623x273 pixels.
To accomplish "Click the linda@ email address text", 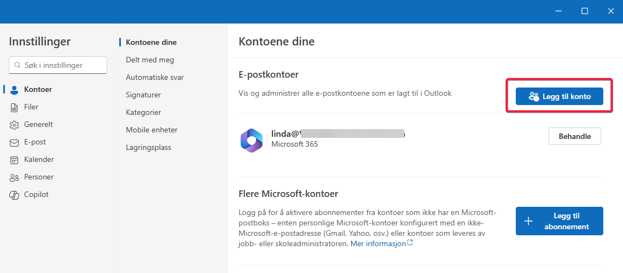I will [x=337, y=134].
